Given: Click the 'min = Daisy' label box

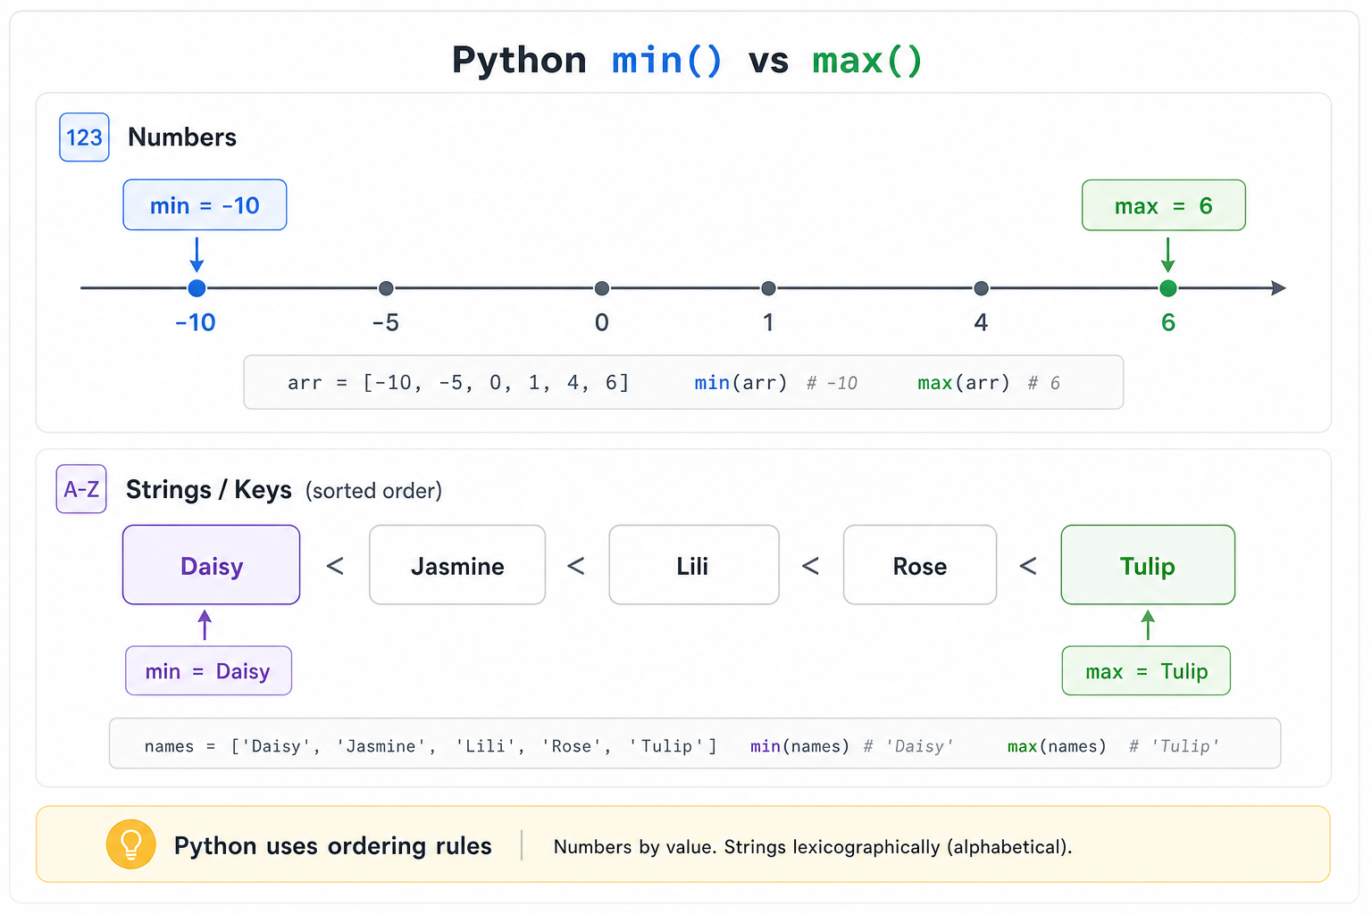Looking at the screenshot, I should coord(208,670).
